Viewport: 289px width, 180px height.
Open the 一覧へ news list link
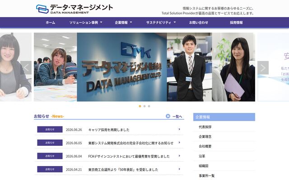177,117
